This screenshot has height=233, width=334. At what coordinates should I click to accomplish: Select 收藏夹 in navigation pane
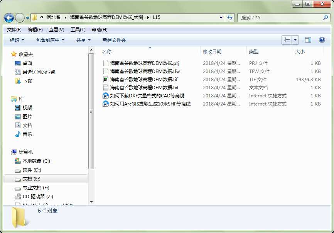click(26, 54)
